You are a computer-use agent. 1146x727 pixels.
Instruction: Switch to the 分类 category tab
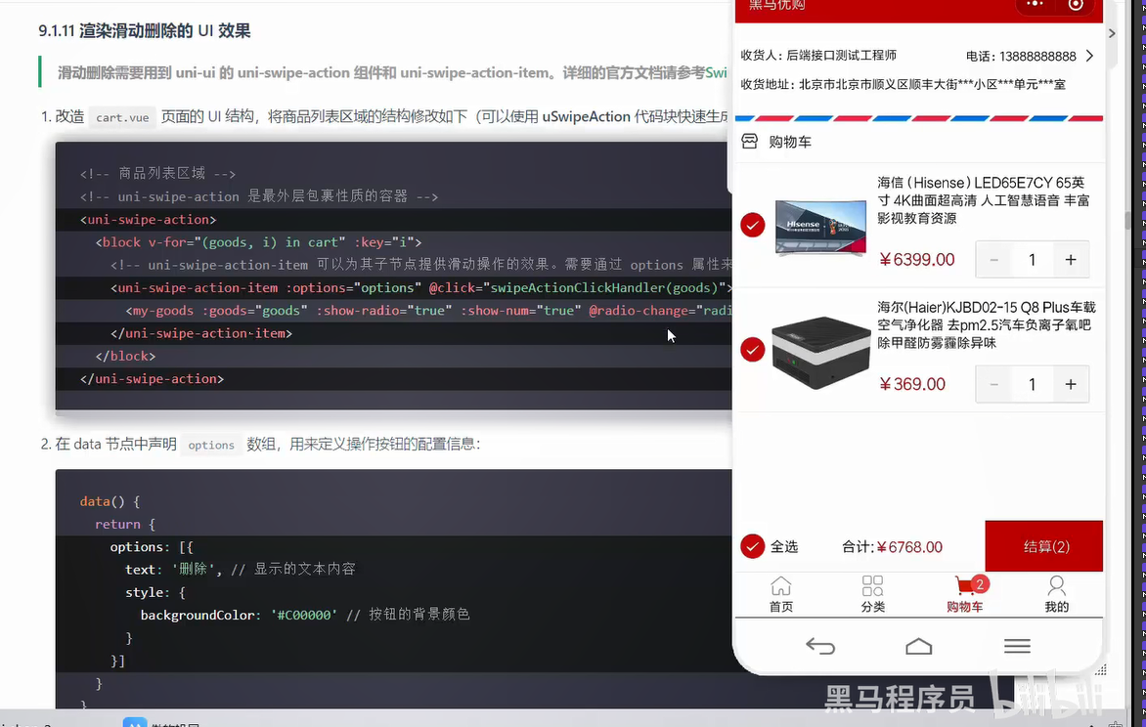(x=872, y=595)
